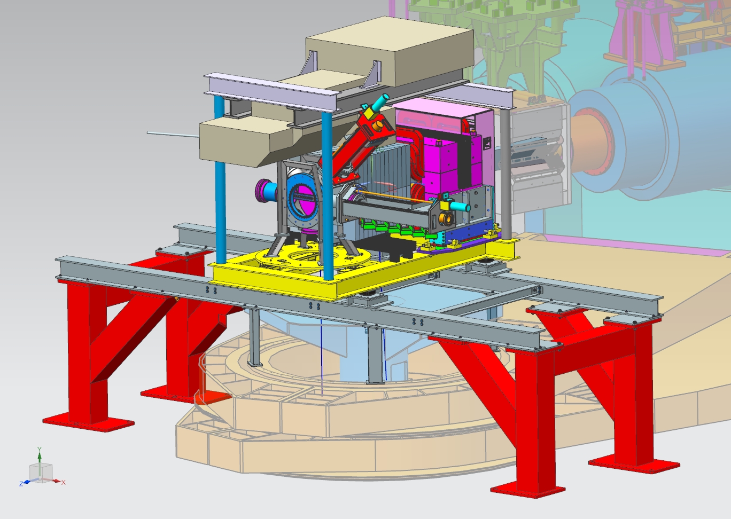
Task: Pick the front-right red support leg footplate
Action: coord(528,490)
